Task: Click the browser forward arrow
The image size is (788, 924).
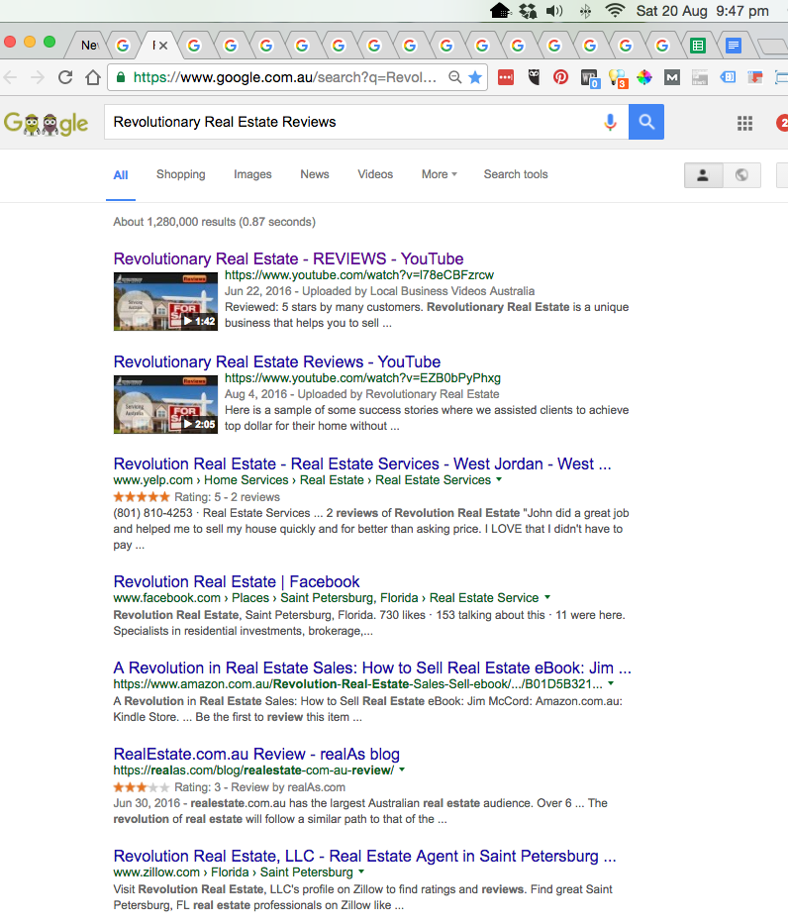Action: 38,77
